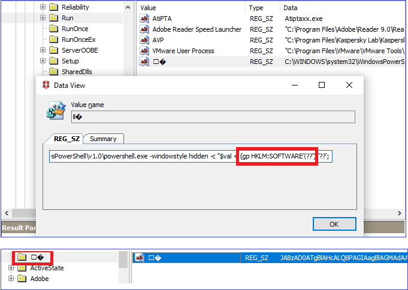
Task: Click REG_SZ type in lower pane row
Action: tap(256, 258)
